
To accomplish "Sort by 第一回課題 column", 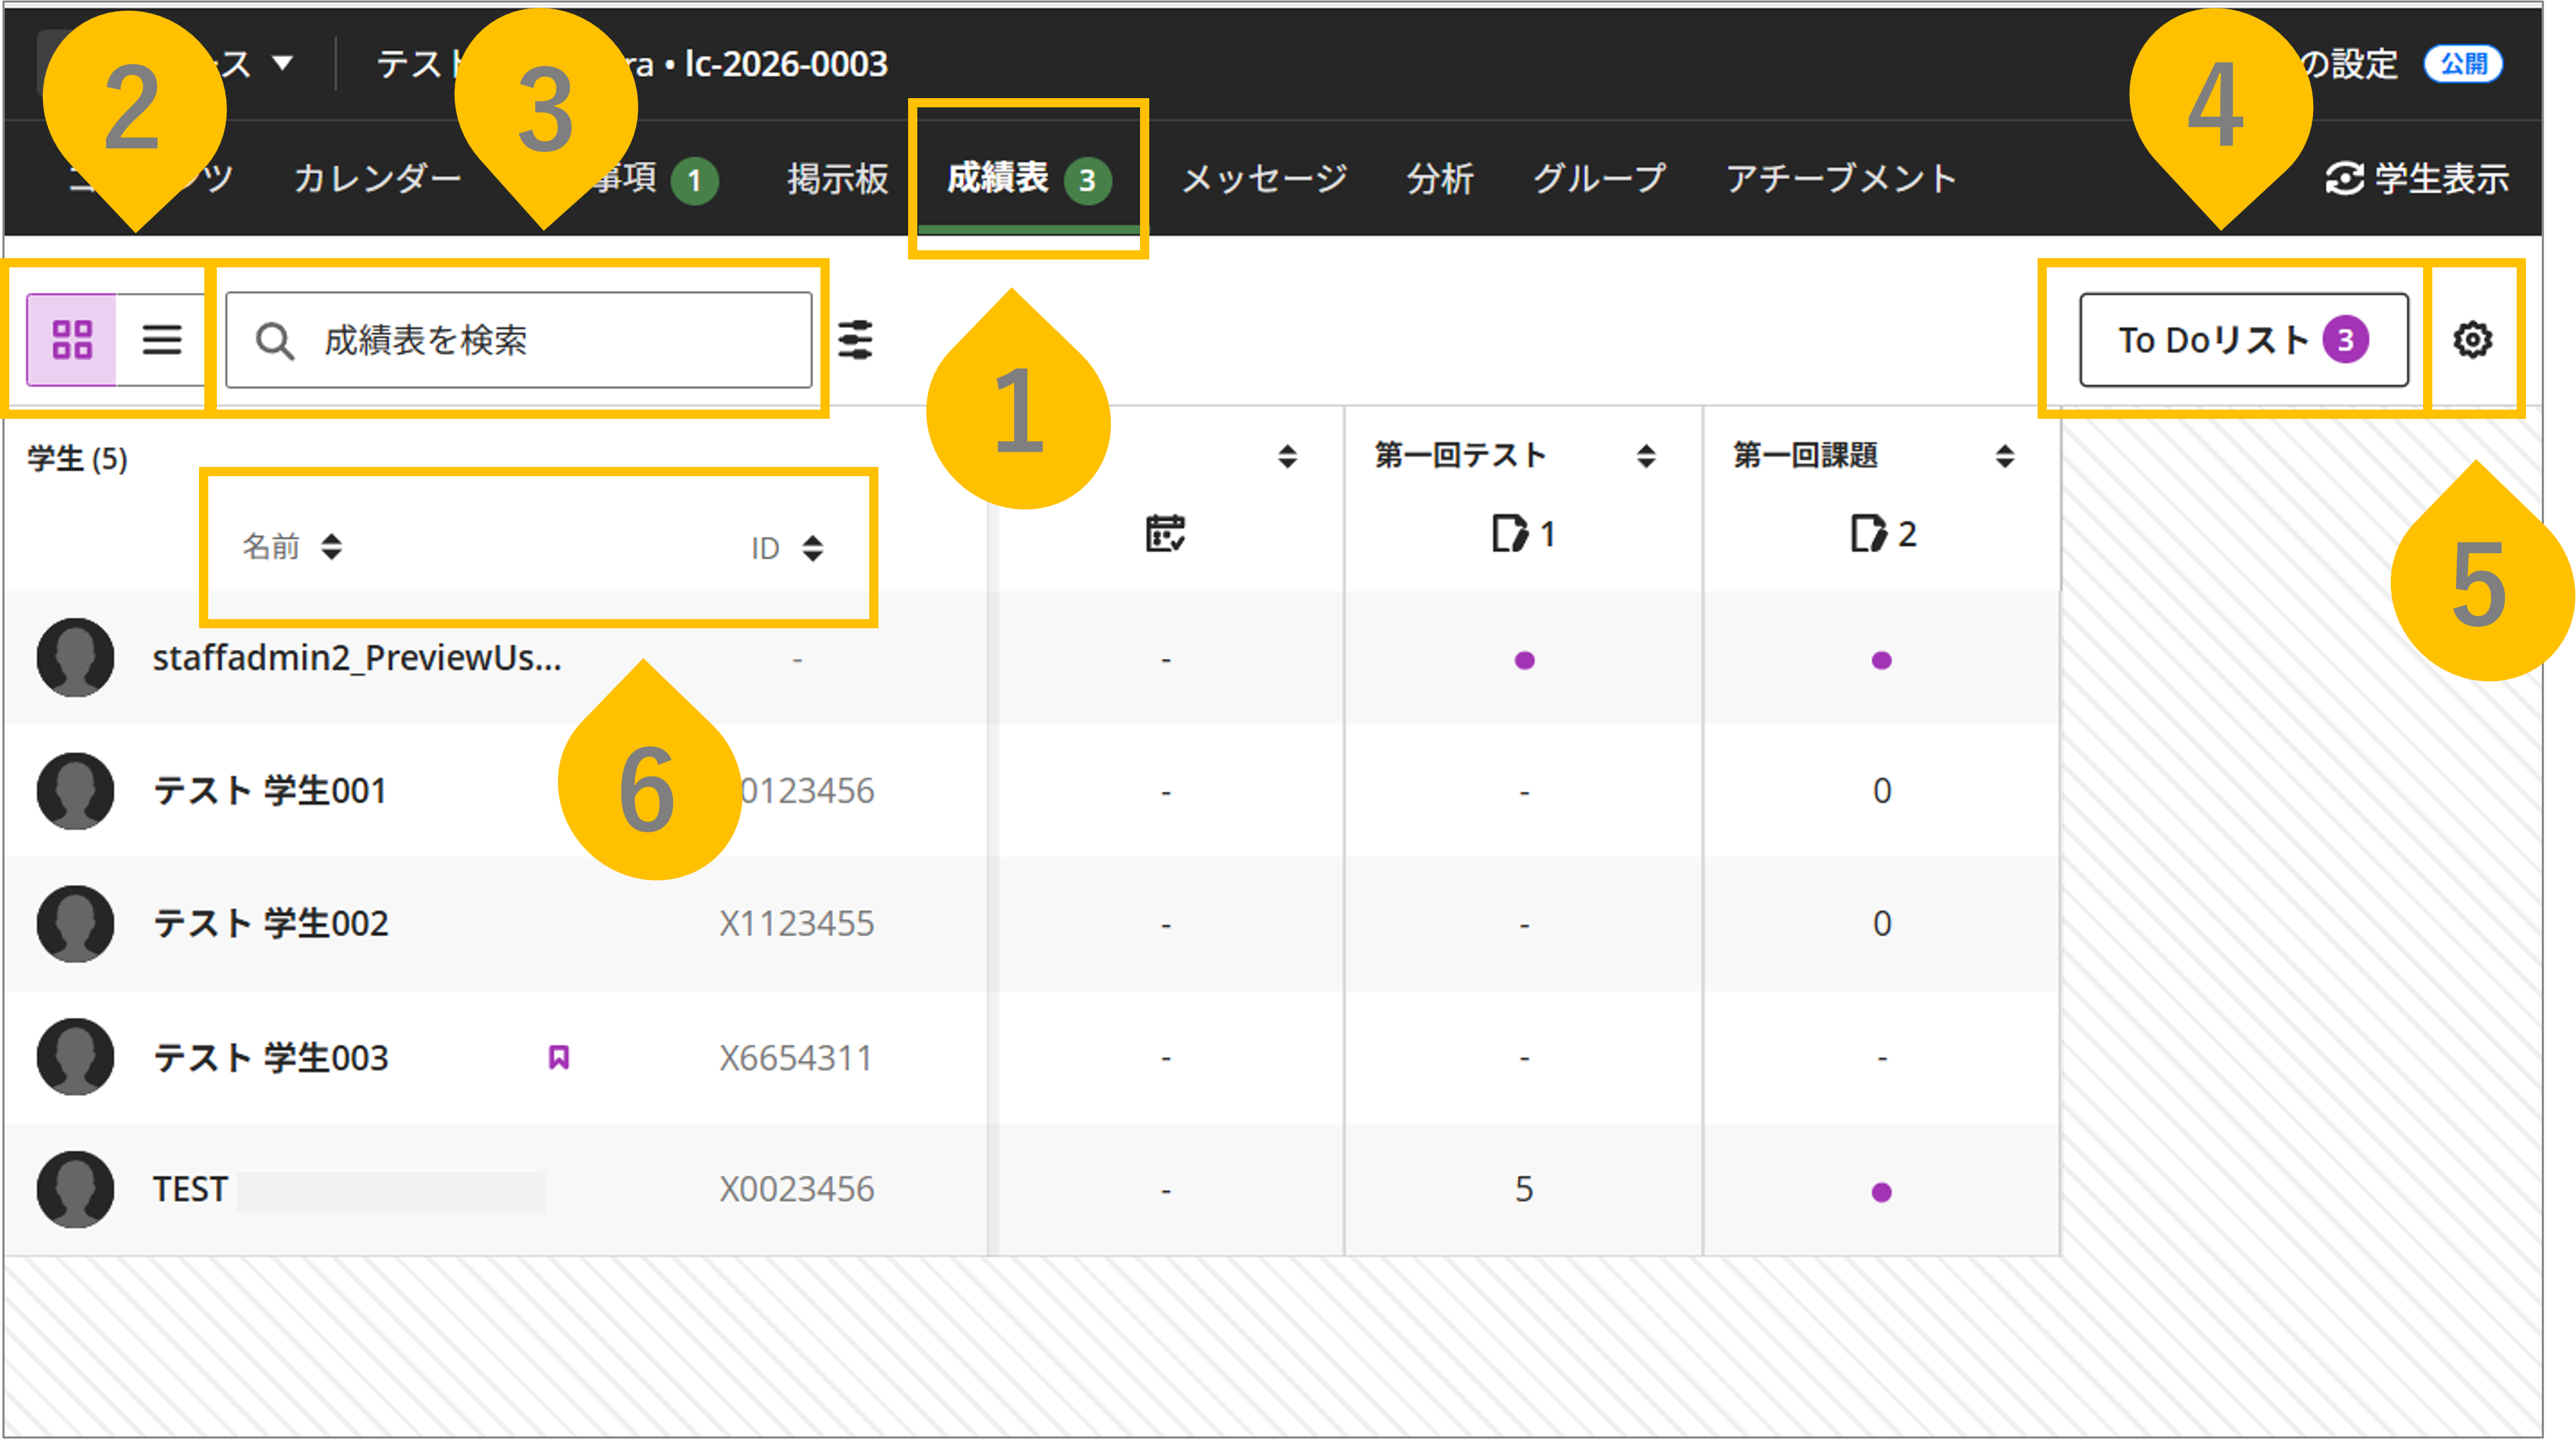I will tap(2005, 456).
